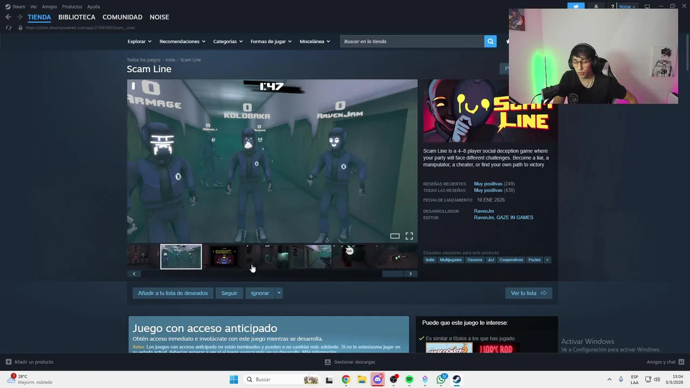
Task: Open the Windows Start menu
Action: coord(233,379)
